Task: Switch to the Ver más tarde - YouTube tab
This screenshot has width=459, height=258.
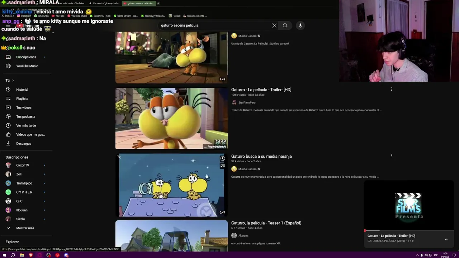Action: (72, 3)
